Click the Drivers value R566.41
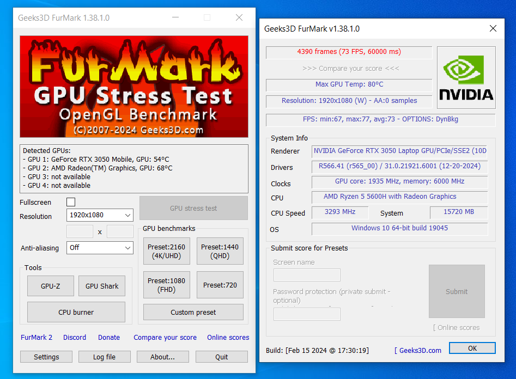This screenshot has width=516, height=379. [399, 167]
